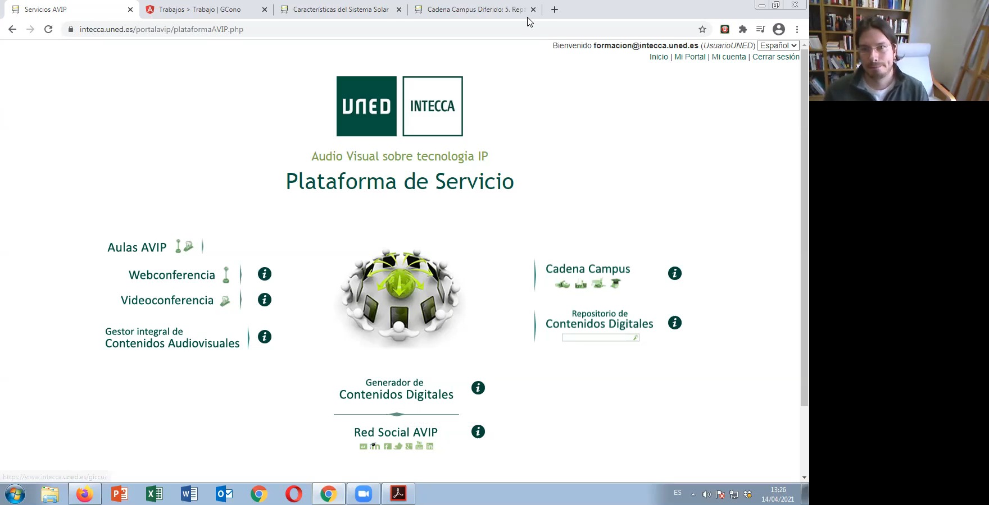
Task: Switch to Características del Sistema Solar tab
Action: 341,10
